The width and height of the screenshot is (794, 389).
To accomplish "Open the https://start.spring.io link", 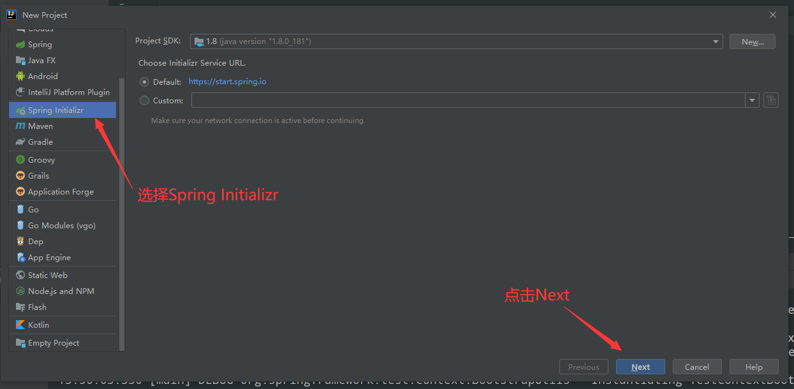I will pos(228,81).
